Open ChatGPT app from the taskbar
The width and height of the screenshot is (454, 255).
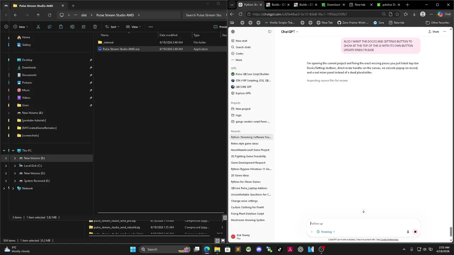pyautogui.click(x=300, y=249)
